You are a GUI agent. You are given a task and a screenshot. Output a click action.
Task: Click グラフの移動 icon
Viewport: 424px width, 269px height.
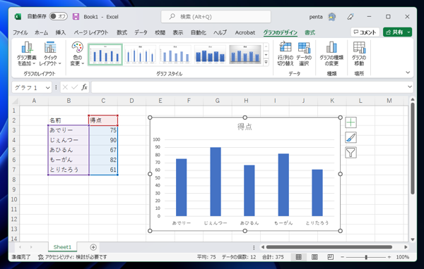tap(359, 54)
